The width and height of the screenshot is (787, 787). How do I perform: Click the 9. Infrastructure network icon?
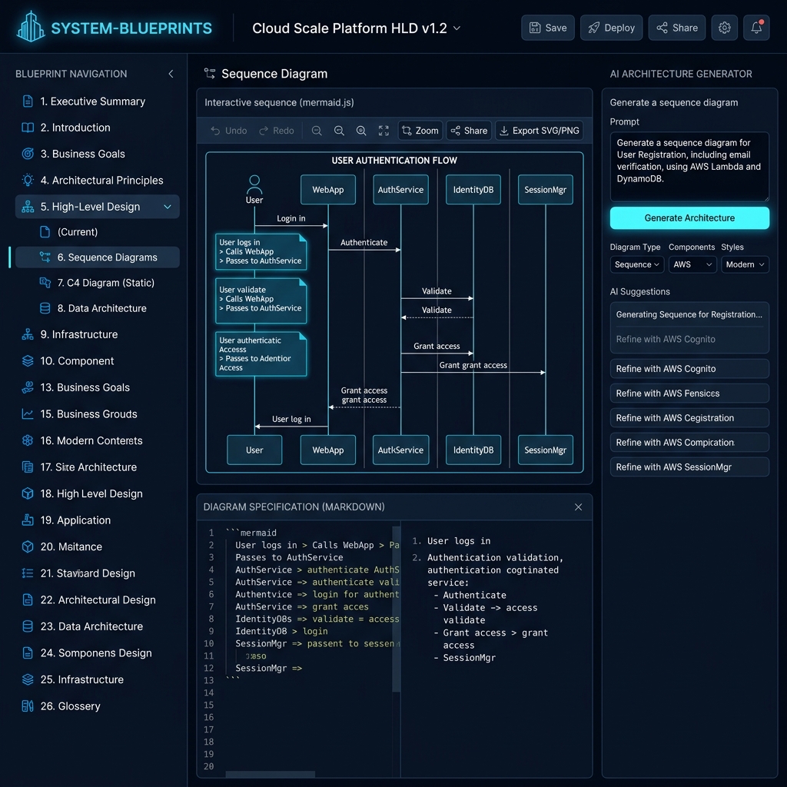coord(28,334)
